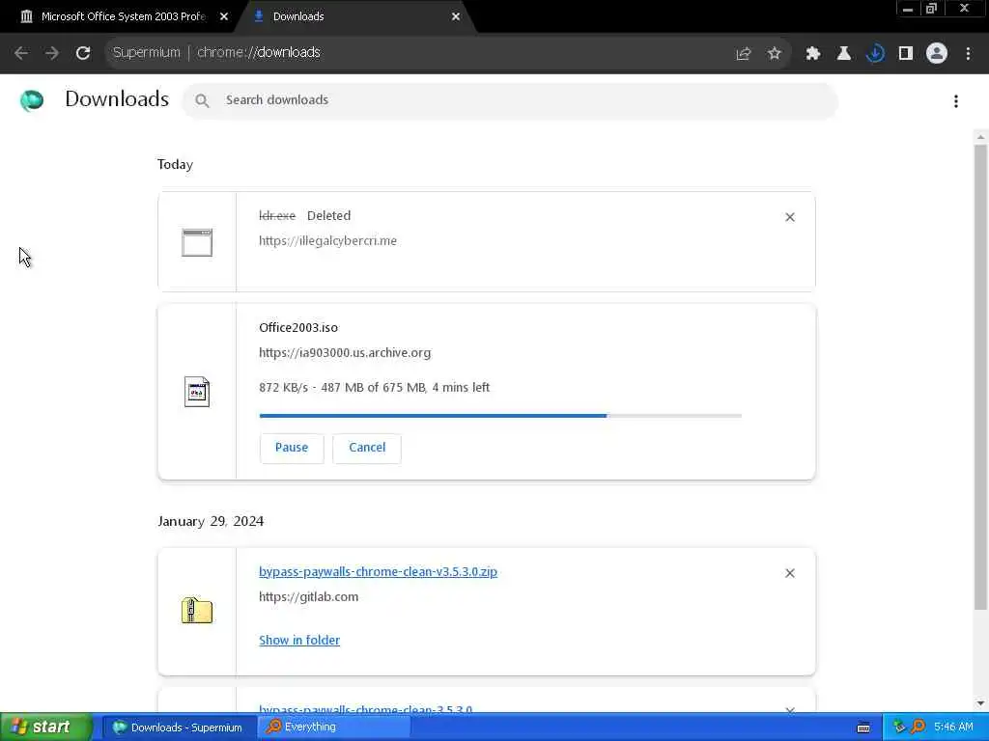
Task: Click the illegalcybercri.me source URL
Action: 327,240
